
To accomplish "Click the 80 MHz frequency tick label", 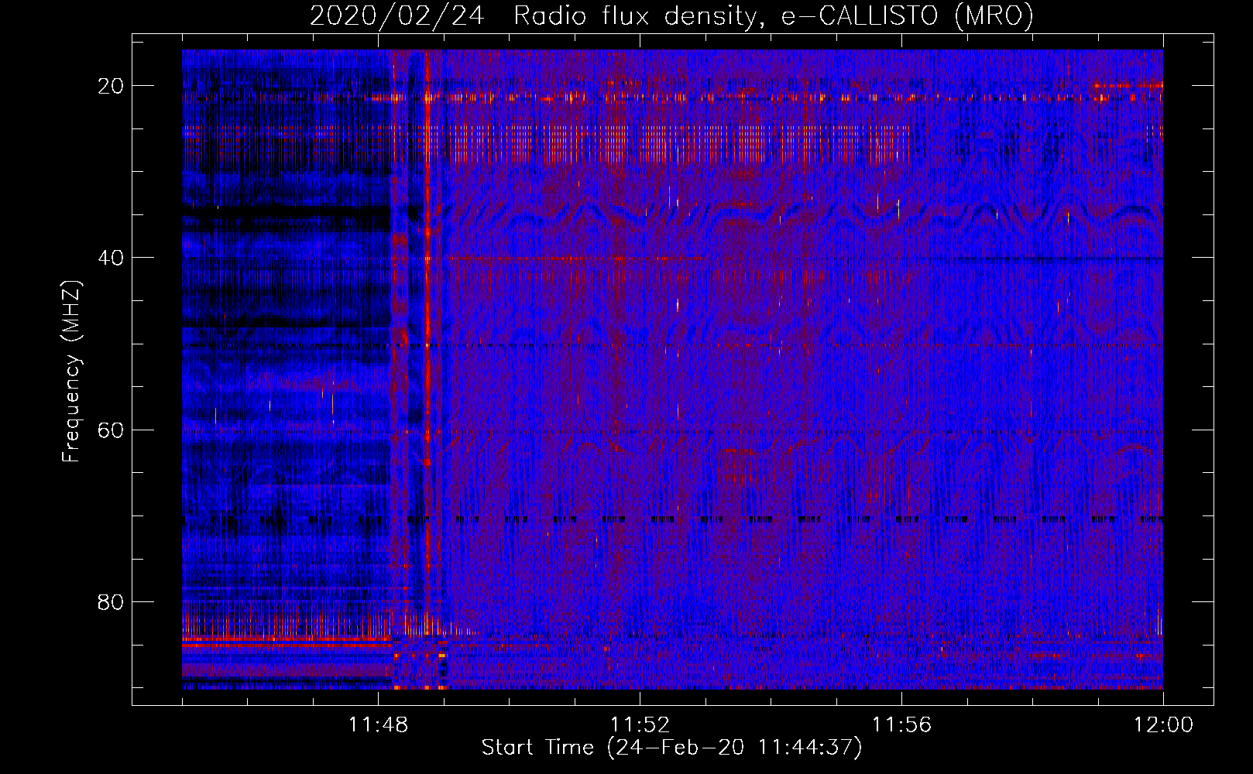I will tap(111, 601).
